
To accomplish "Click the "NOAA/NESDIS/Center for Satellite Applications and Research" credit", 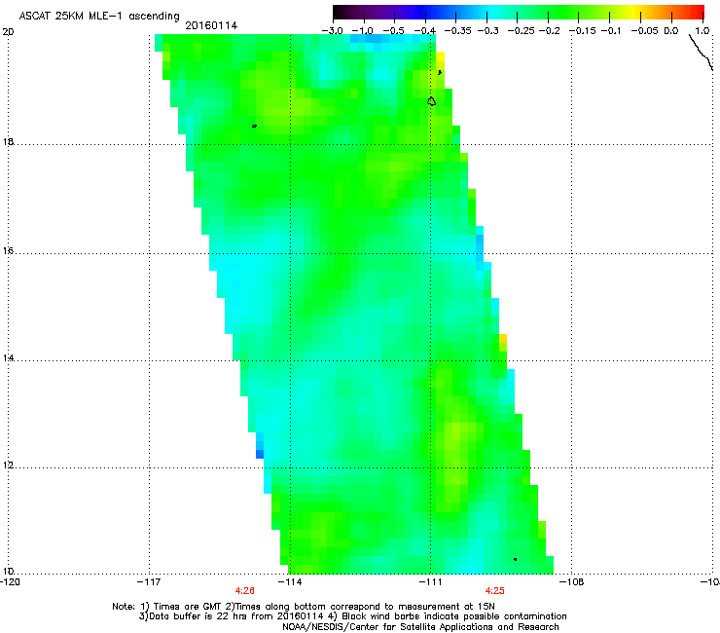I will 420,627.
